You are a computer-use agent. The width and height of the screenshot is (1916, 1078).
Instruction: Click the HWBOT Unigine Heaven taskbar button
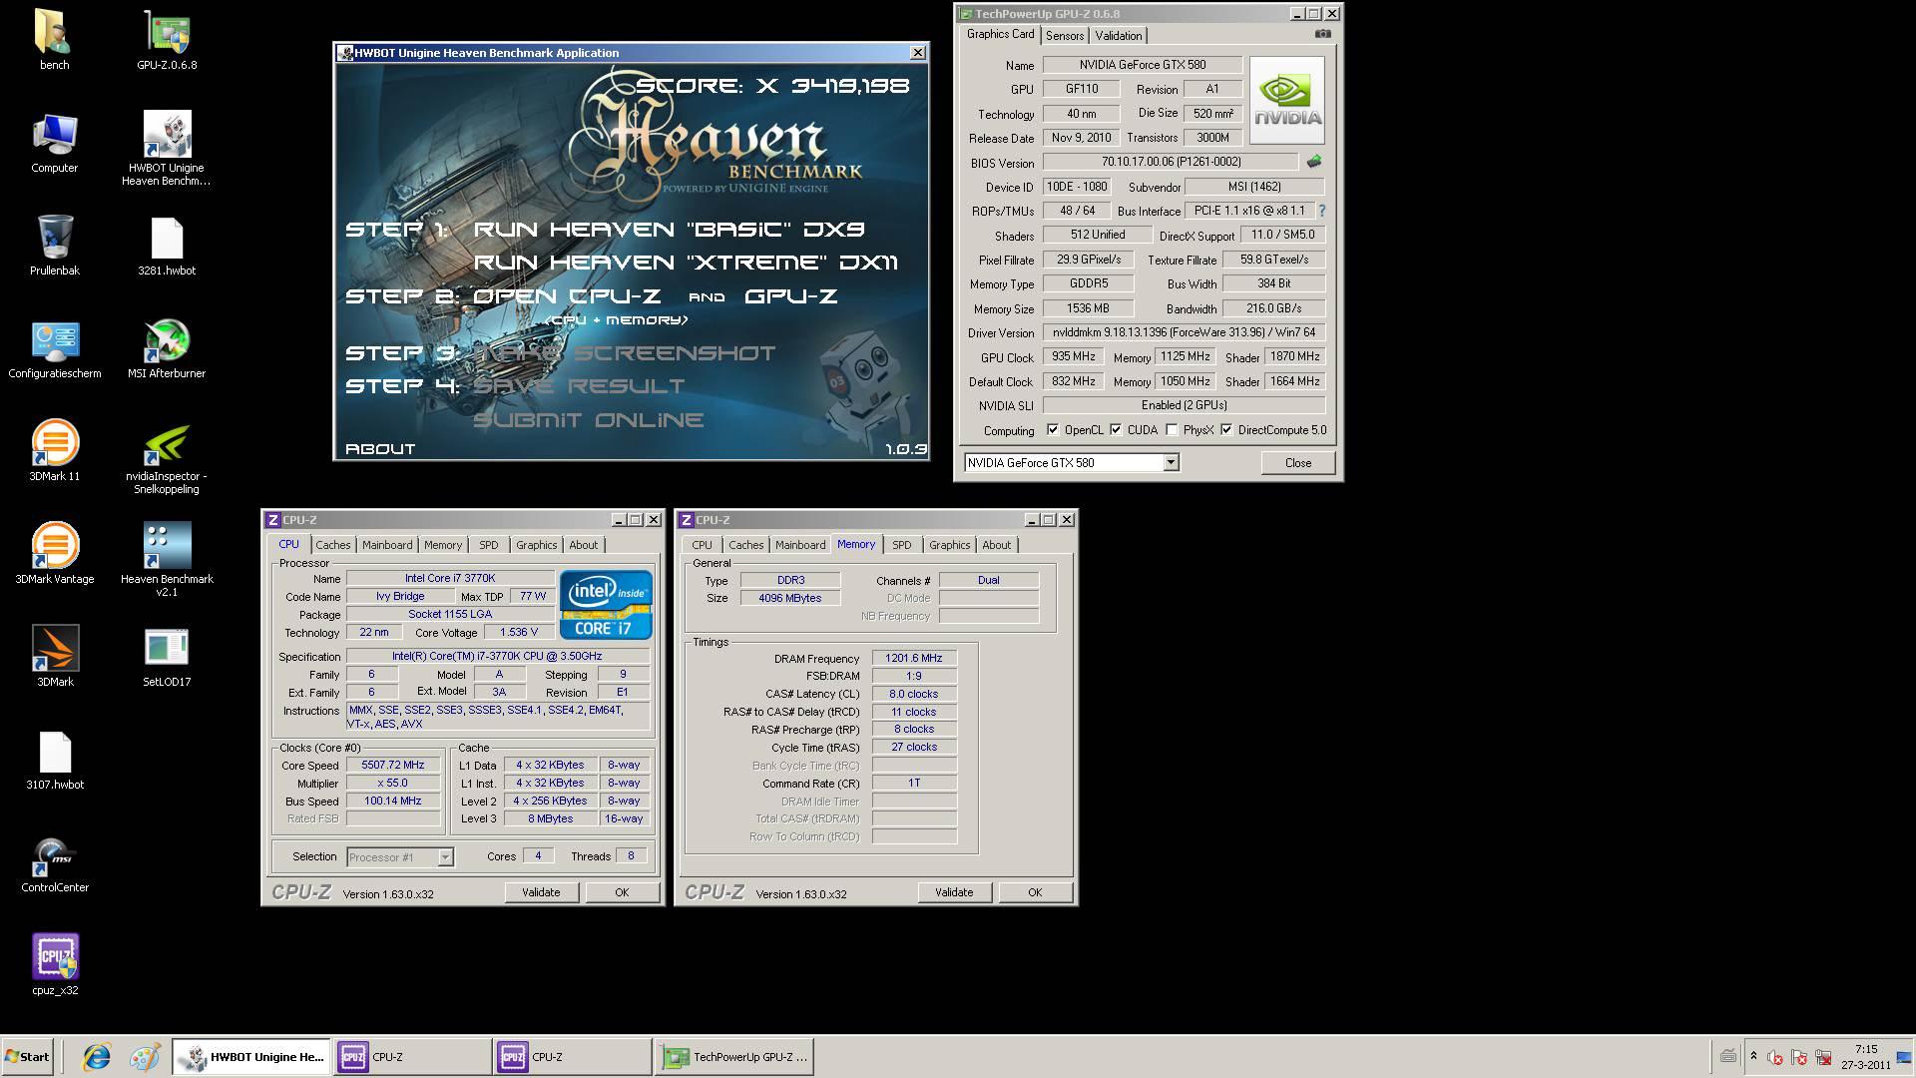(252, 1057)
